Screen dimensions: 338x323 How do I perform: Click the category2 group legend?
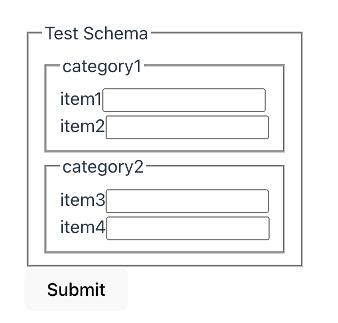tap(103, 166)
